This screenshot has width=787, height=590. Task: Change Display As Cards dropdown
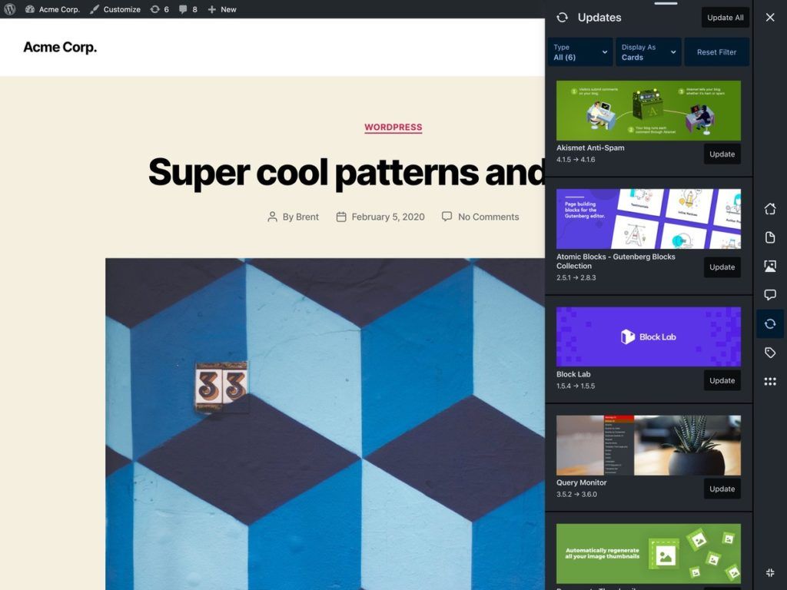(x=648, y=51)
